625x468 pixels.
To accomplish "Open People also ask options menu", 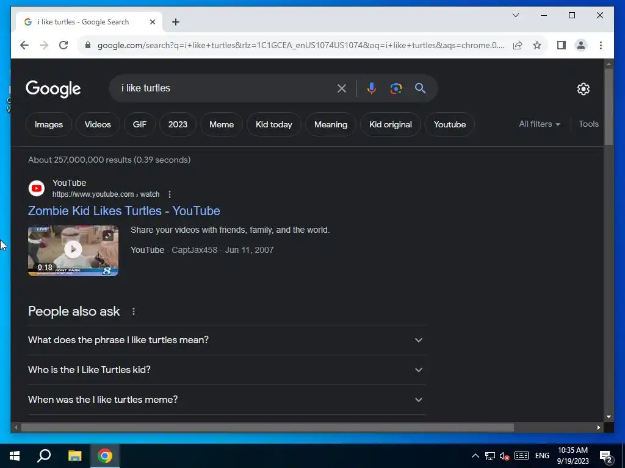I will (x=134, y=311).
